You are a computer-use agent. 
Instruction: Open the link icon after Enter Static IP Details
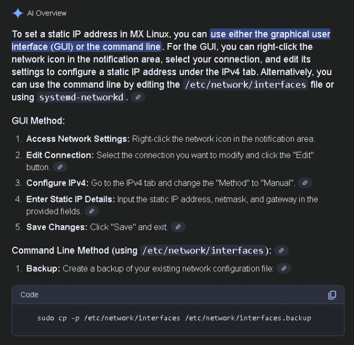(x=92, y=211)
